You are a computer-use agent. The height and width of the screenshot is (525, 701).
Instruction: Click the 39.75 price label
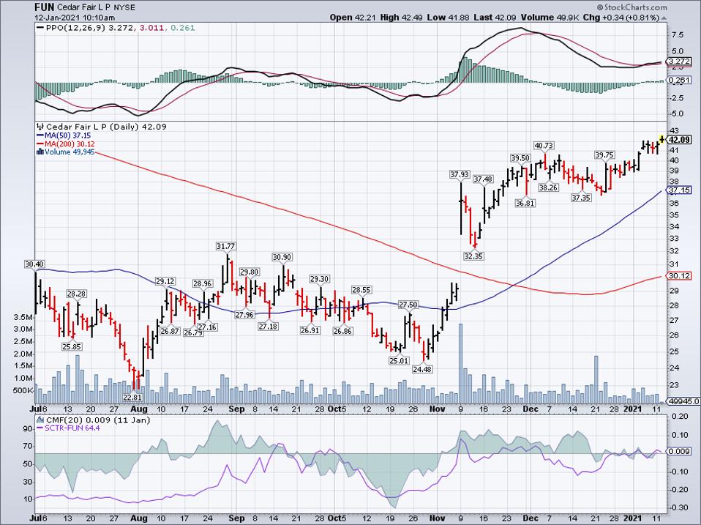pos(604,154)
